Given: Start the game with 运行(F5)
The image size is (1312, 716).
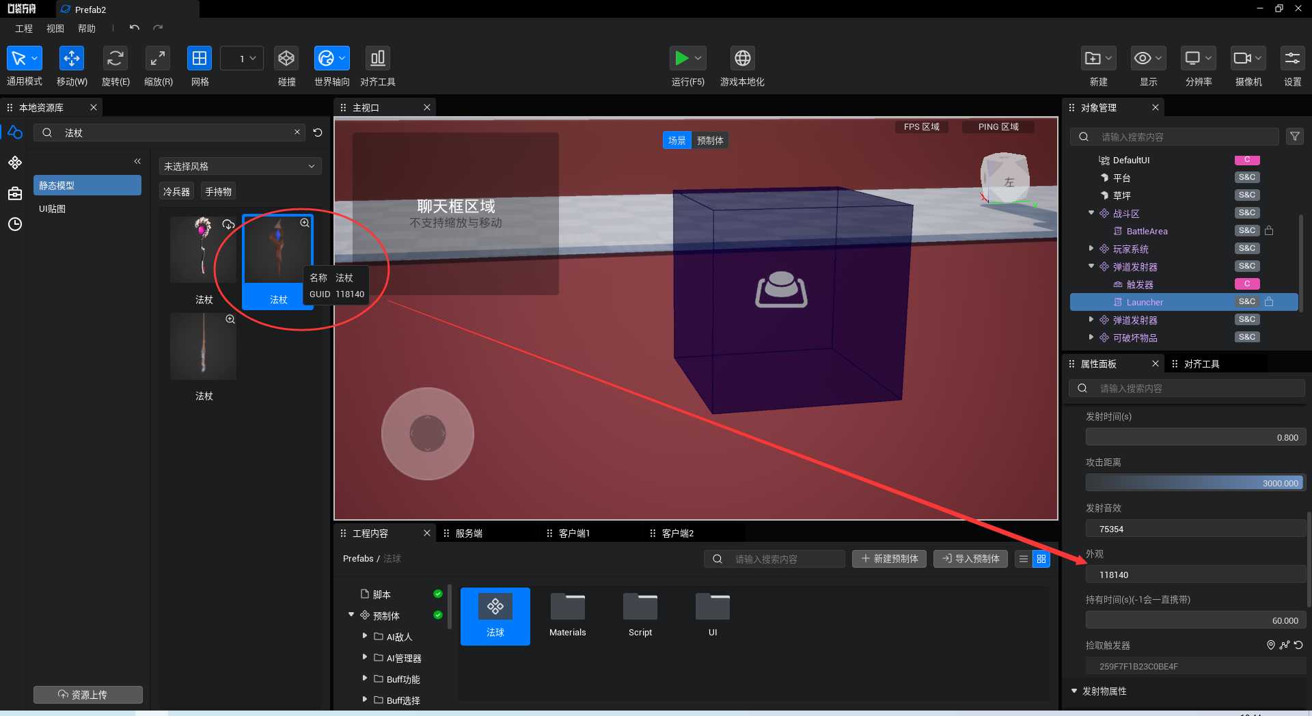Looking at the screenshot, I should [681, 58].
